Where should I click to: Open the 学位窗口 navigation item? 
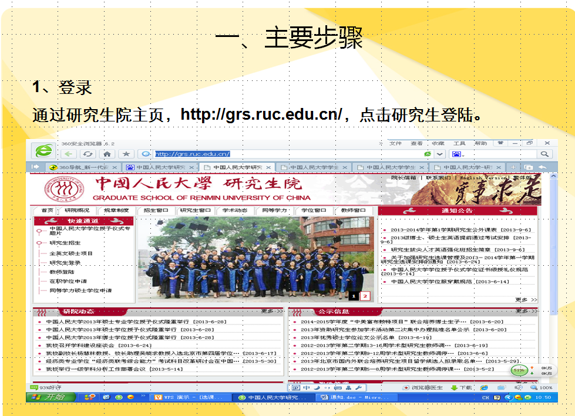(314, 210)
